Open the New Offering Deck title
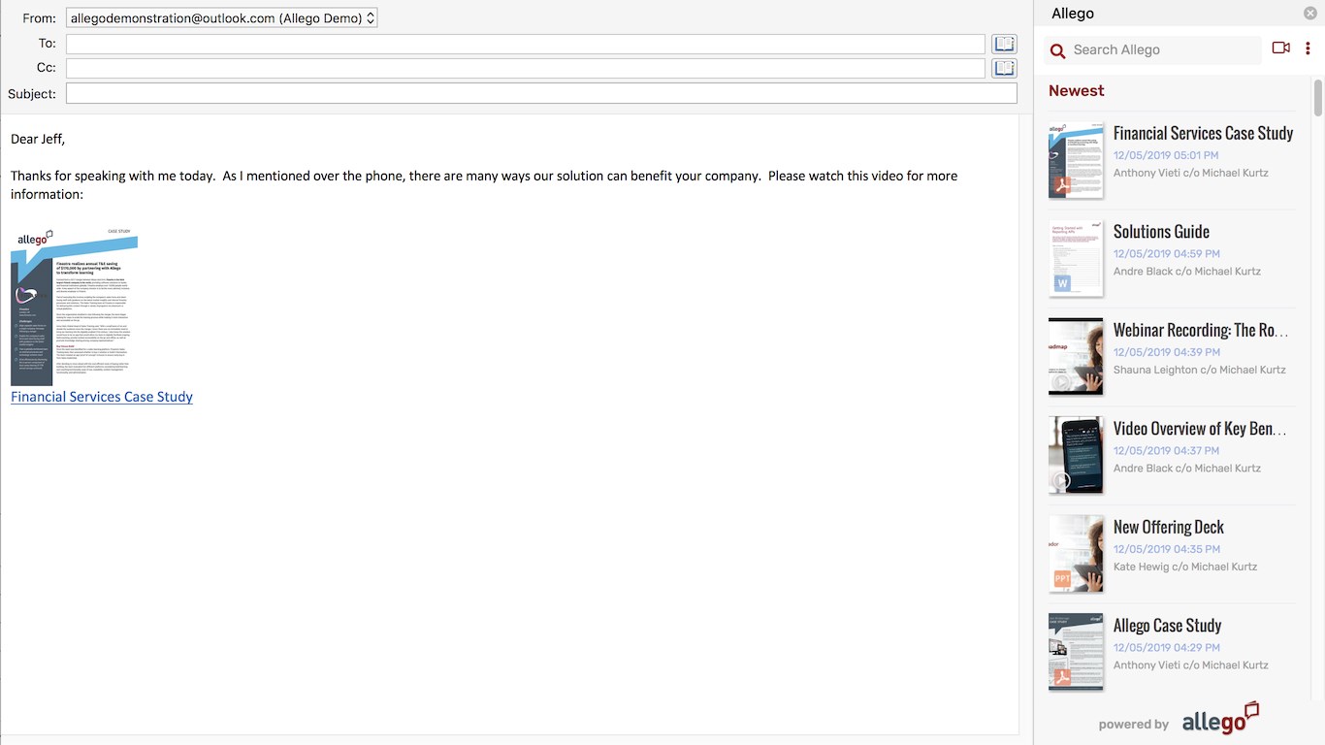Screen dimensions: 1325x745 coord(1169,528)
